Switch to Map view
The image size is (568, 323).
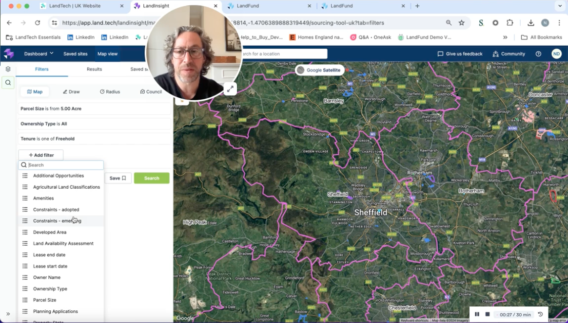point(107,54)
